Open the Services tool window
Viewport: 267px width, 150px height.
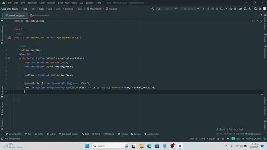(x=136, y=134)
